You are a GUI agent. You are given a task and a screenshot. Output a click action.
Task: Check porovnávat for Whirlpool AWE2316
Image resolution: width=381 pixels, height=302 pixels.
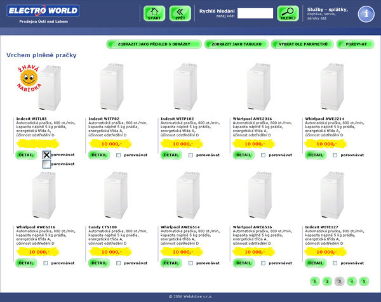click(x=263, y=155)
